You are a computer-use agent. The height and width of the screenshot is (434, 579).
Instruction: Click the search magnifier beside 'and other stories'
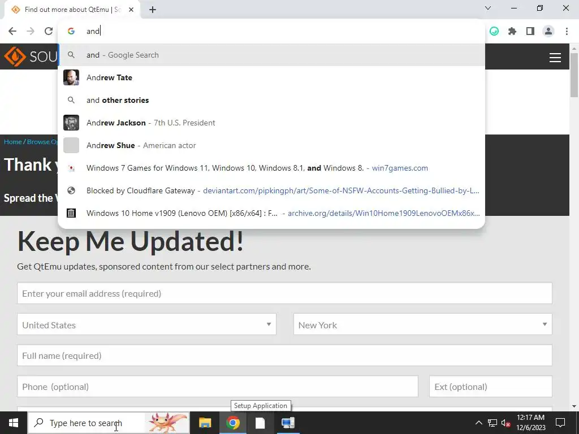click(71, 100)
